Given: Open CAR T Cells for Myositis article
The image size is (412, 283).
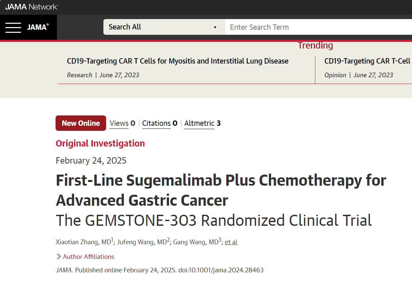Looking at the screenshot, I should click(x=178, y=61).
